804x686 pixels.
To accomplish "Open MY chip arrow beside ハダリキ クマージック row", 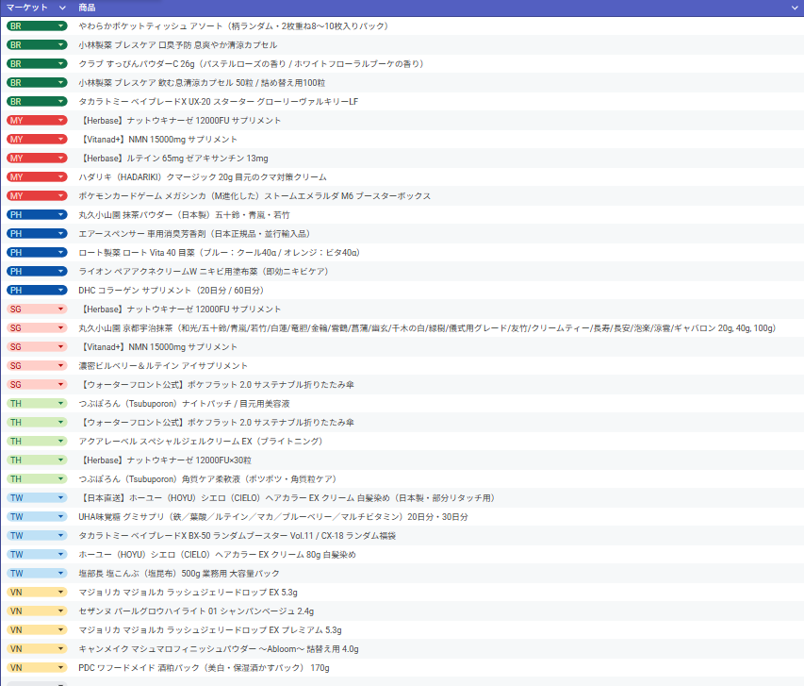I will coord(60,176).
